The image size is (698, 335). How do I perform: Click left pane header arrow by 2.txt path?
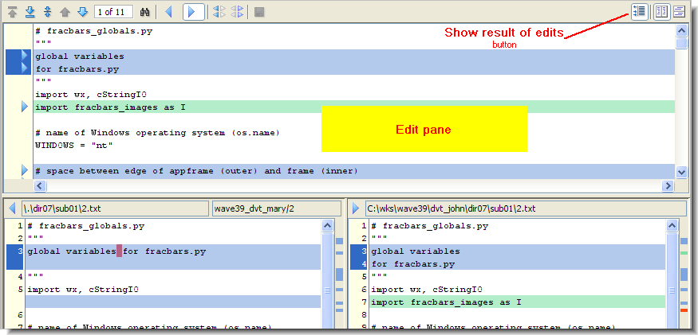tap(12, 208)
